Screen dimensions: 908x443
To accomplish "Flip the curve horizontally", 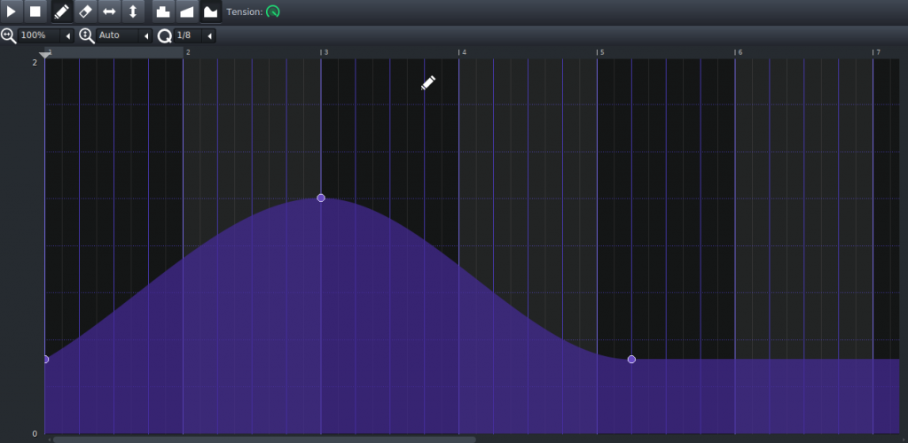I will pos(109,11).
